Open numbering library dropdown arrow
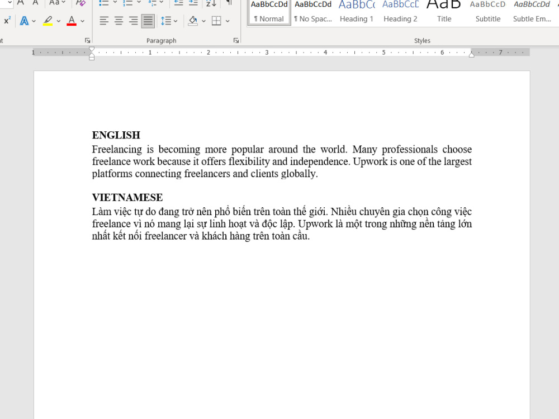Image resolution: width=559 pixels, height=419 pixels. pos(139,3)
